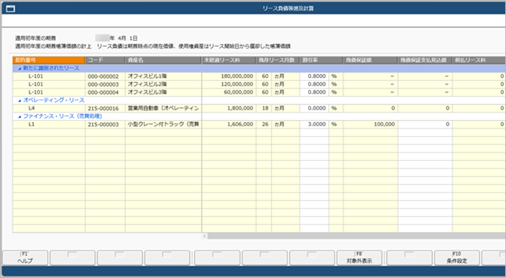Select the オペレーティング・リース group label
The height and width of the screenshot is (278, 506).
tap(54, 100)
